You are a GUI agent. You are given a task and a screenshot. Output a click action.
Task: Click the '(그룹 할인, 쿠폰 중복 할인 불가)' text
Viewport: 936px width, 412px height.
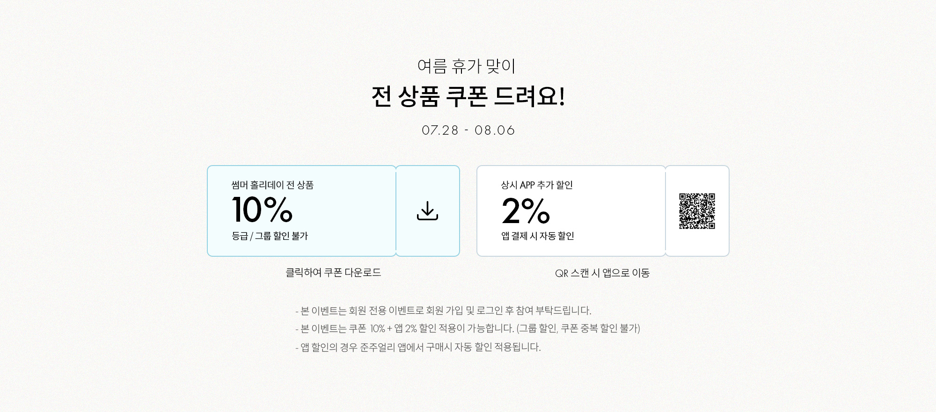[578, 328]
